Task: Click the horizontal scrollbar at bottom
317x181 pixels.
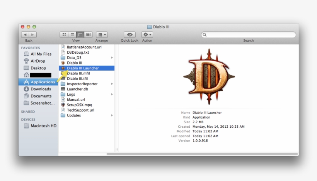Action: tap(202, 154)
